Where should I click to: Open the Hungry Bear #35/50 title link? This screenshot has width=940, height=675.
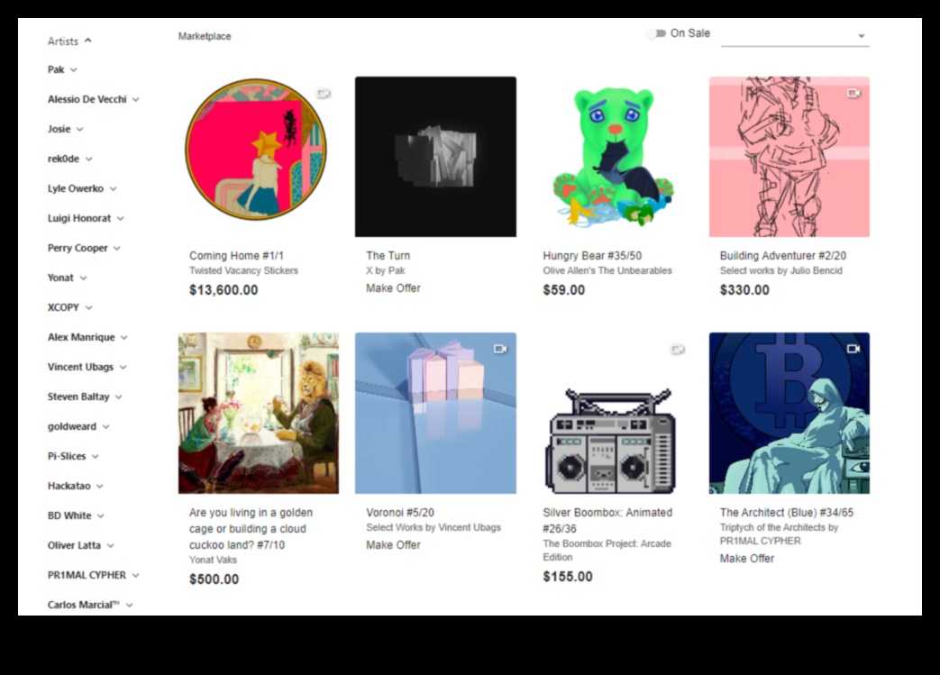592,255
